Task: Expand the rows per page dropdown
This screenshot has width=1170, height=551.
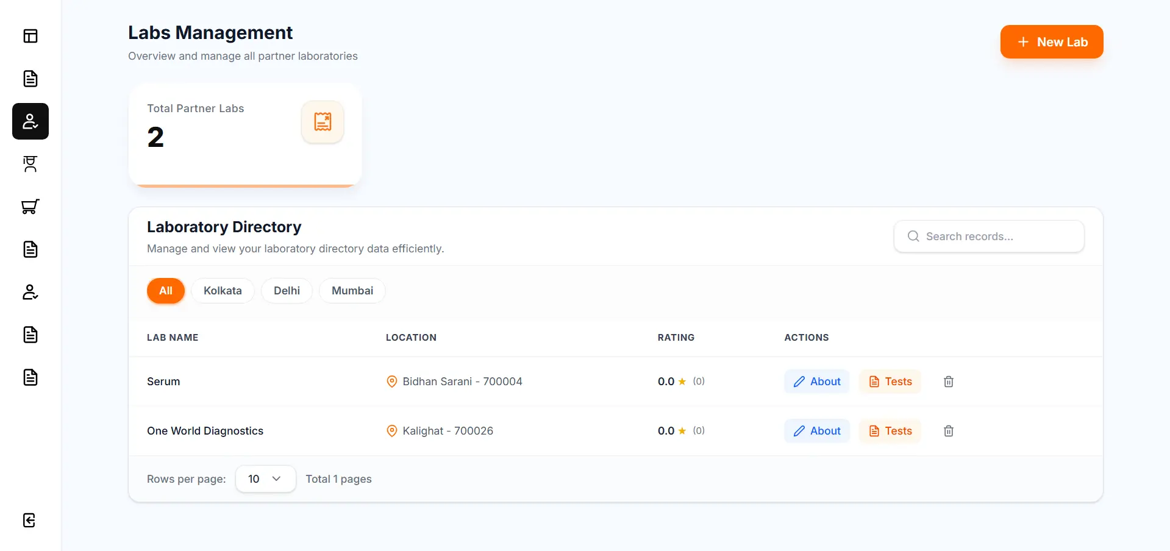Action: click(x=265, y=479)
